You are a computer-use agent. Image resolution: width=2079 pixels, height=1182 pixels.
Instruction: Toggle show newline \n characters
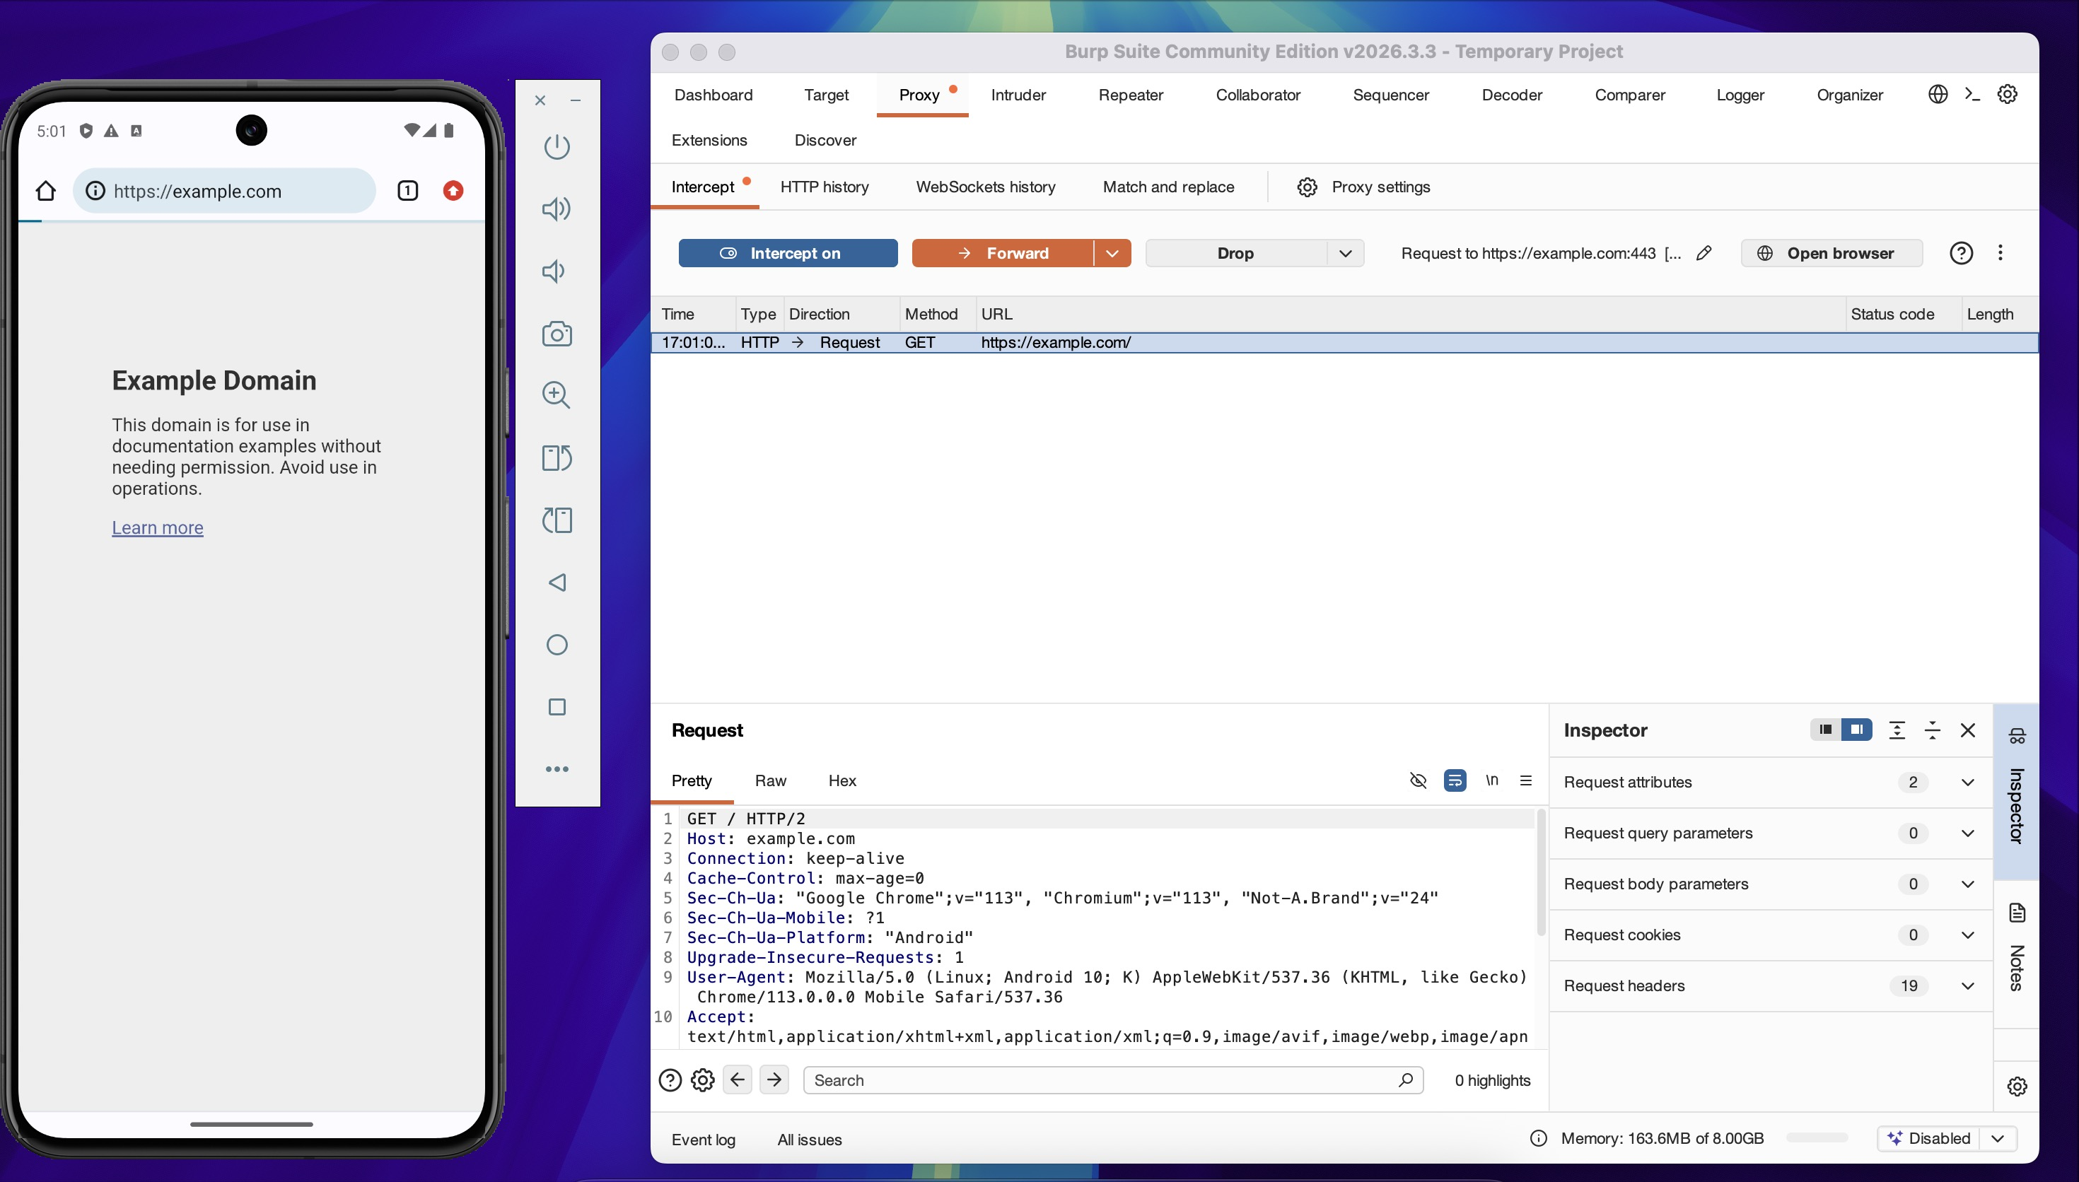tap(1492, 780)
